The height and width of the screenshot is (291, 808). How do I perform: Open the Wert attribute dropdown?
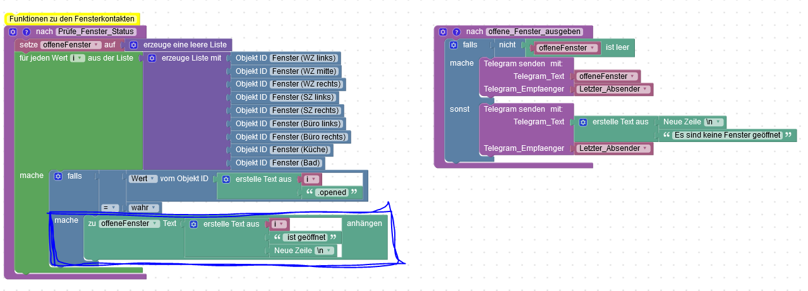click(x=143, y=179)
